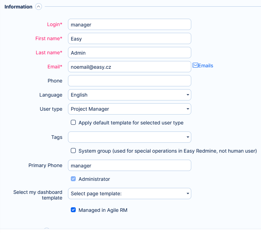Expand the User type dropdown
This screenshot has height=233, width=261.
point(129,109)
